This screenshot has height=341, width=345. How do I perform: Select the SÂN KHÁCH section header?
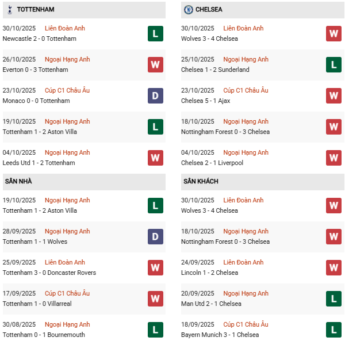[201, 181]
